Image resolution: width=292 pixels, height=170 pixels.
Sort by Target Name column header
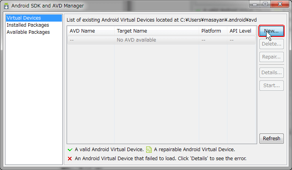pyautogui.click(x=156, y=31)
